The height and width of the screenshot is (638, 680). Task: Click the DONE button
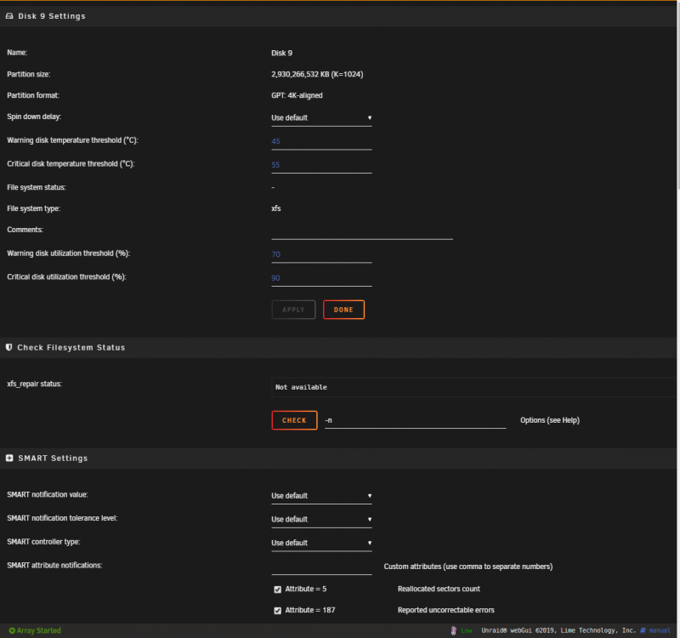point(343,310)
